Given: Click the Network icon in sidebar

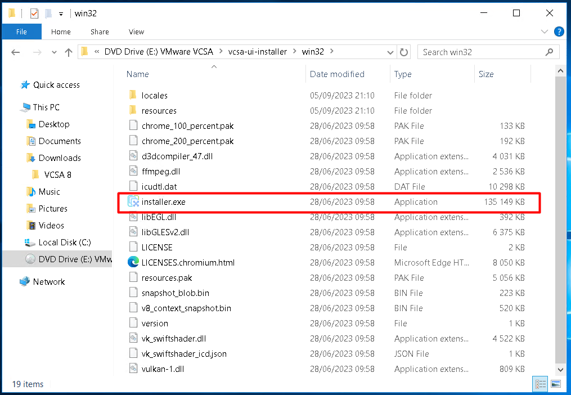Looking at the screenshot, I should (25, 282).
